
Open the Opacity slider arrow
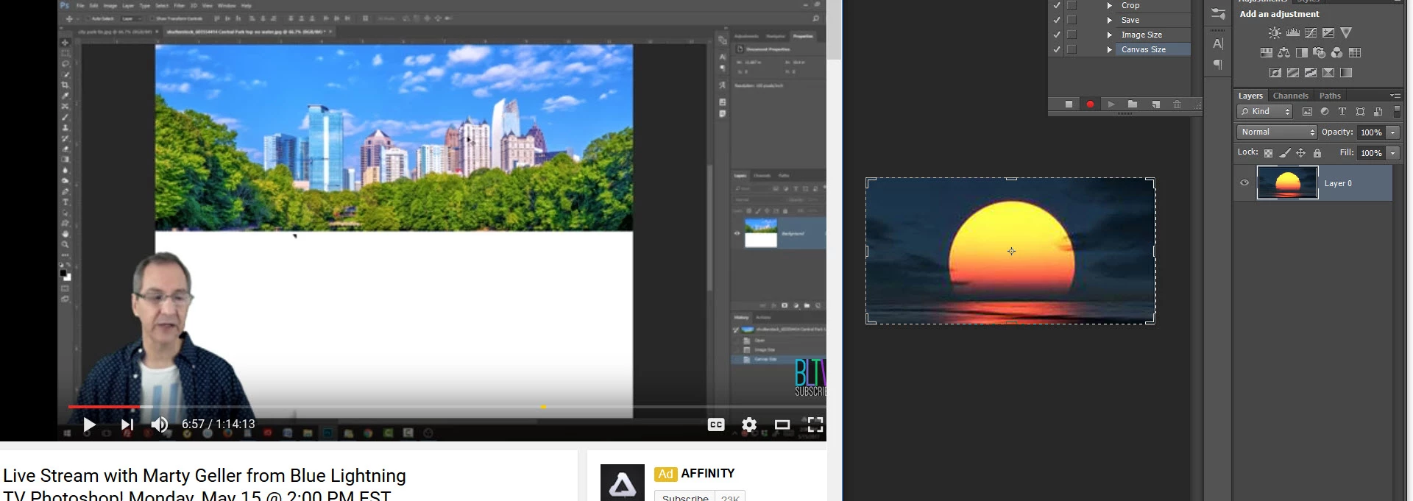point(1392,132)
